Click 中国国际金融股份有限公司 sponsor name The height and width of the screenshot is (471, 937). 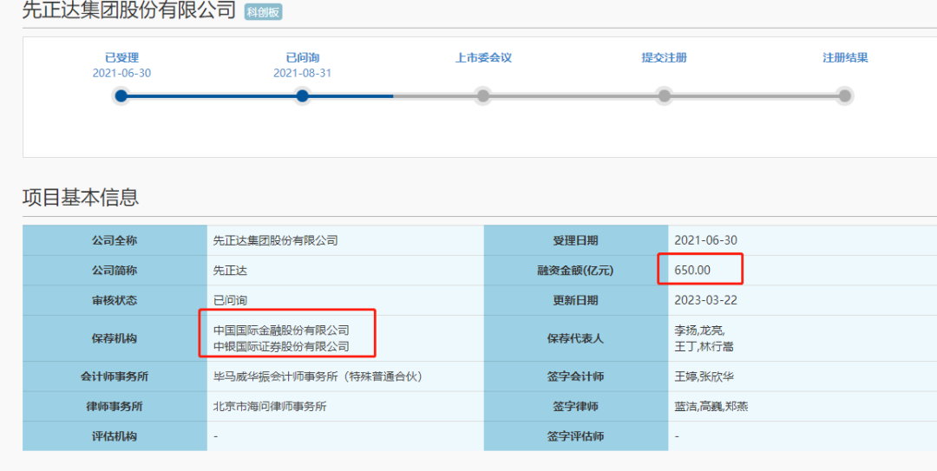tap(281, 330)
